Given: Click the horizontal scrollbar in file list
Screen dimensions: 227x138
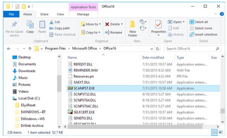Looking at the screenshot, I should click(x=135, y=127).
